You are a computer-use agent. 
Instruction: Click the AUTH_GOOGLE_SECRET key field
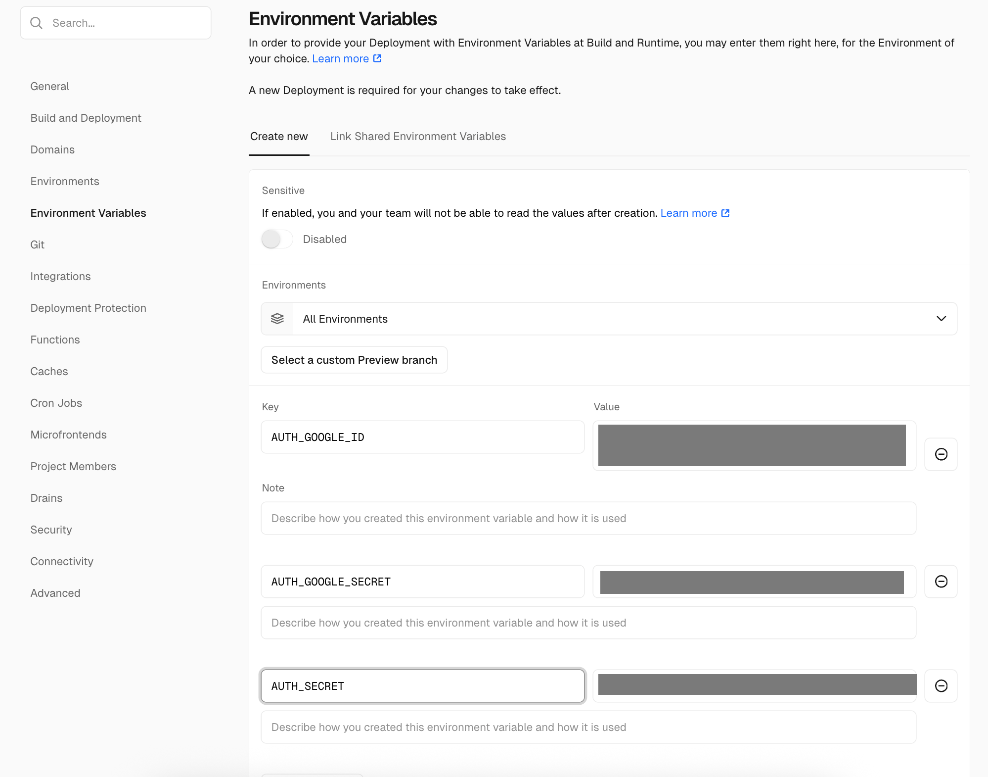click(x=423, y=582)
